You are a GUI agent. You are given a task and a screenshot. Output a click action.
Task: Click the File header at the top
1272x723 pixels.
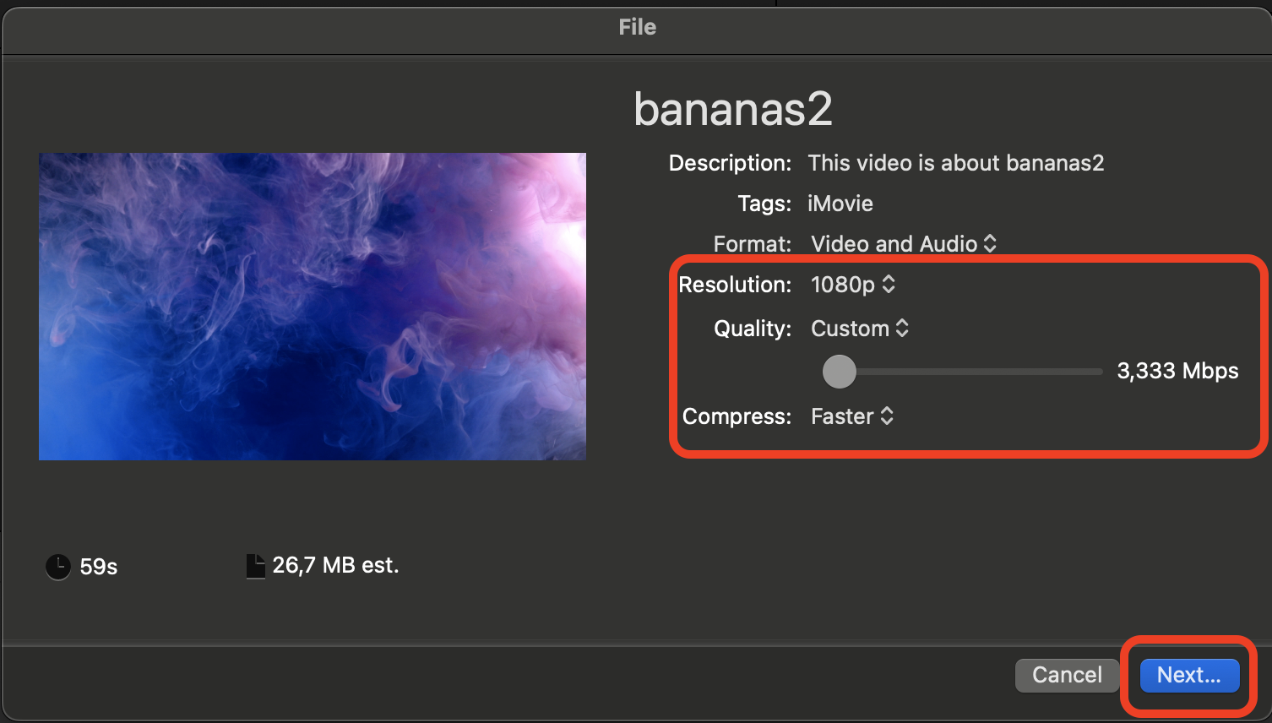tap(636, 27)
